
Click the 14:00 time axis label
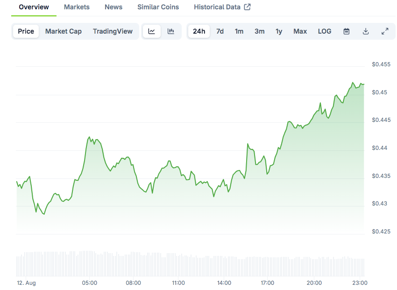pyautogui.click(x=224, y=283)
